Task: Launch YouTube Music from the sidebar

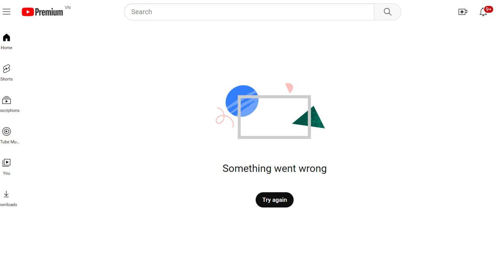Action: [x=7, y=132]
